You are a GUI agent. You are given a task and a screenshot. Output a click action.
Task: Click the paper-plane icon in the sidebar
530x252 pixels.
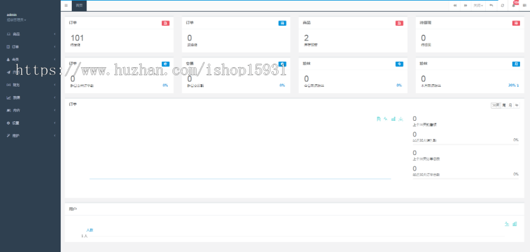tap(8, 72)
